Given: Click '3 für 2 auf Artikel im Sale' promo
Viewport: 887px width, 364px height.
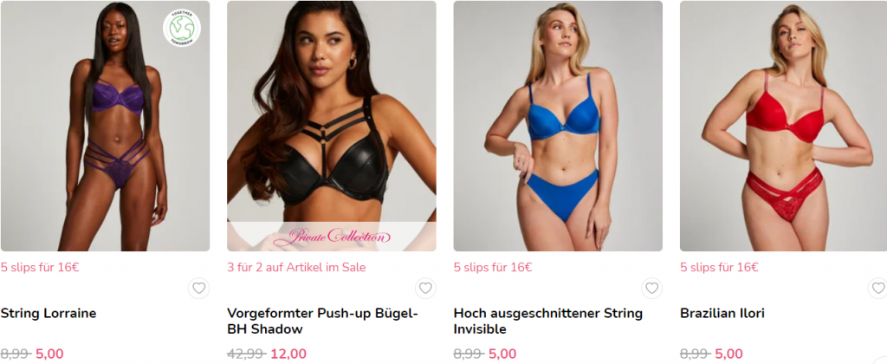Looking at the screenshot, I should pyautogui.click(x=296, y=267).
